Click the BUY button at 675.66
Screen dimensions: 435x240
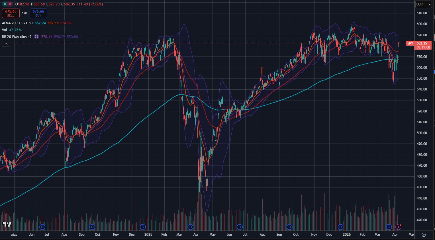38,13
